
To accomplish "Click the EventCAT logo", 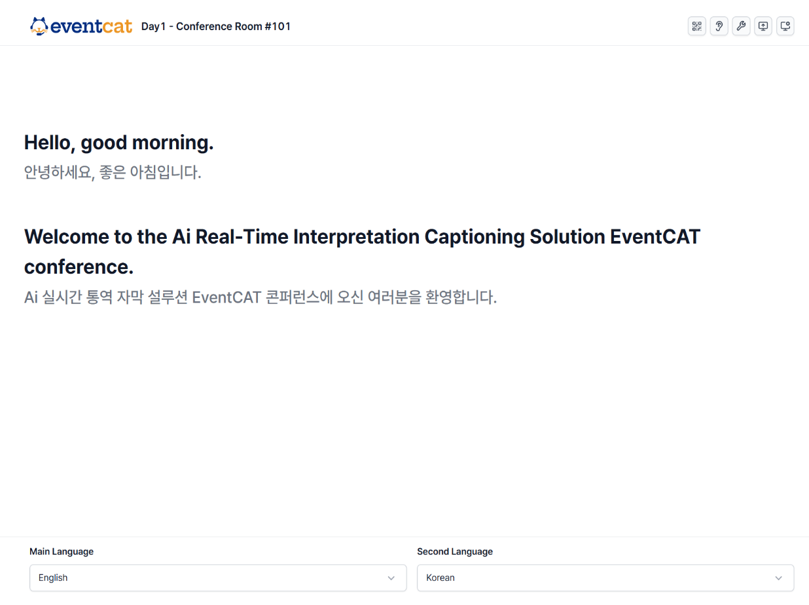I will (x=81, y=26).
